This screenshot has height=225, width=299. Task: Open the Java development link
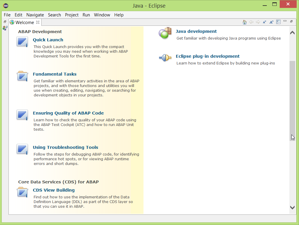point(196,31)
